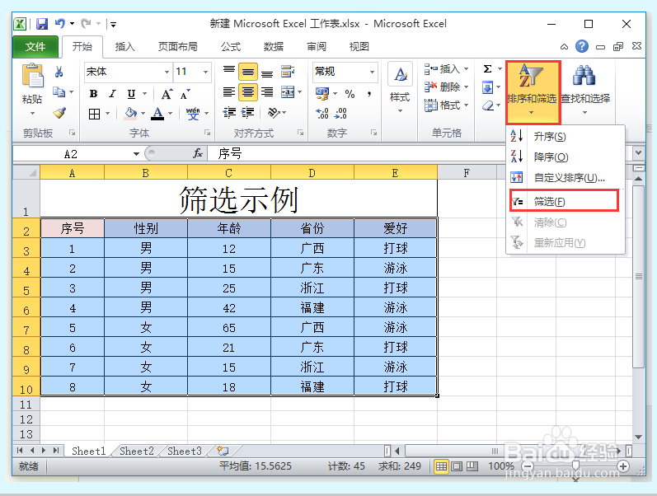The width and height of the screenshot is (657, 496).
Task: Click Increase Decimal icon
Action: [x=321, y=113]
